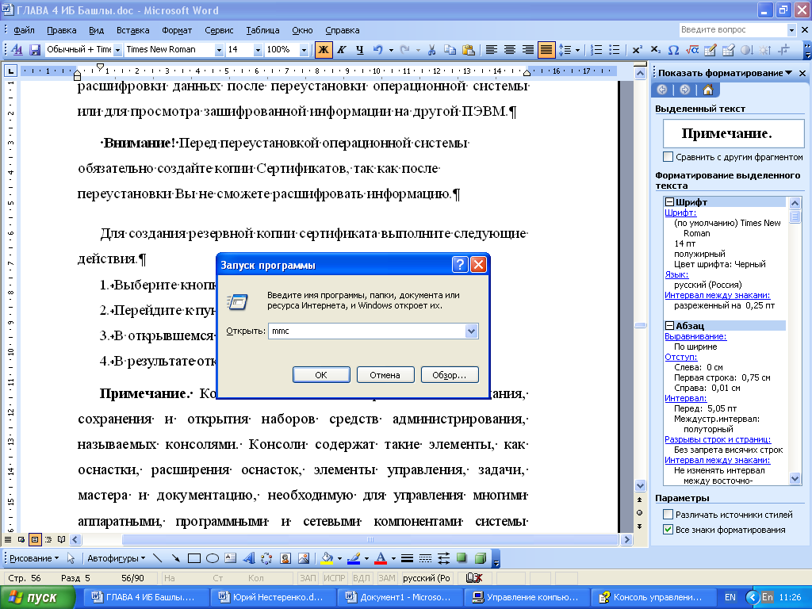812x609 pixels.
Task: Apply bulleted list formatting
Action: [x=615, y=50]
